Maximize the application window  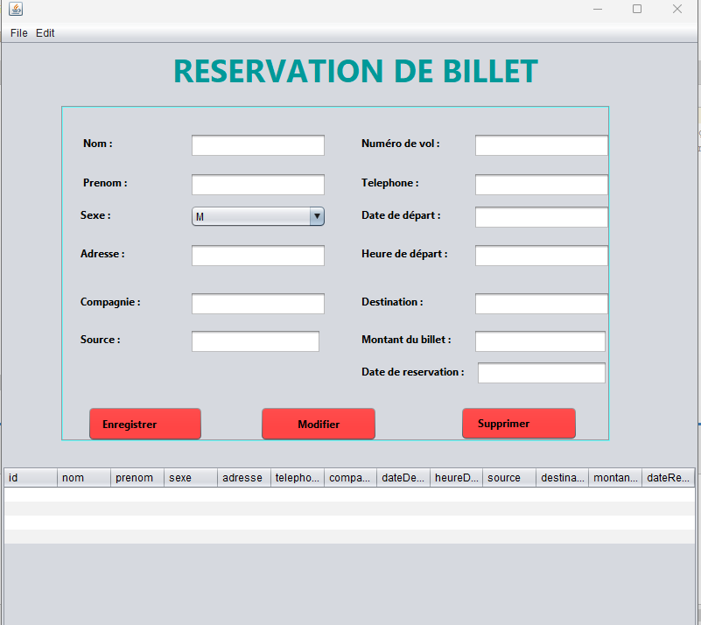[x=636, y=9]
